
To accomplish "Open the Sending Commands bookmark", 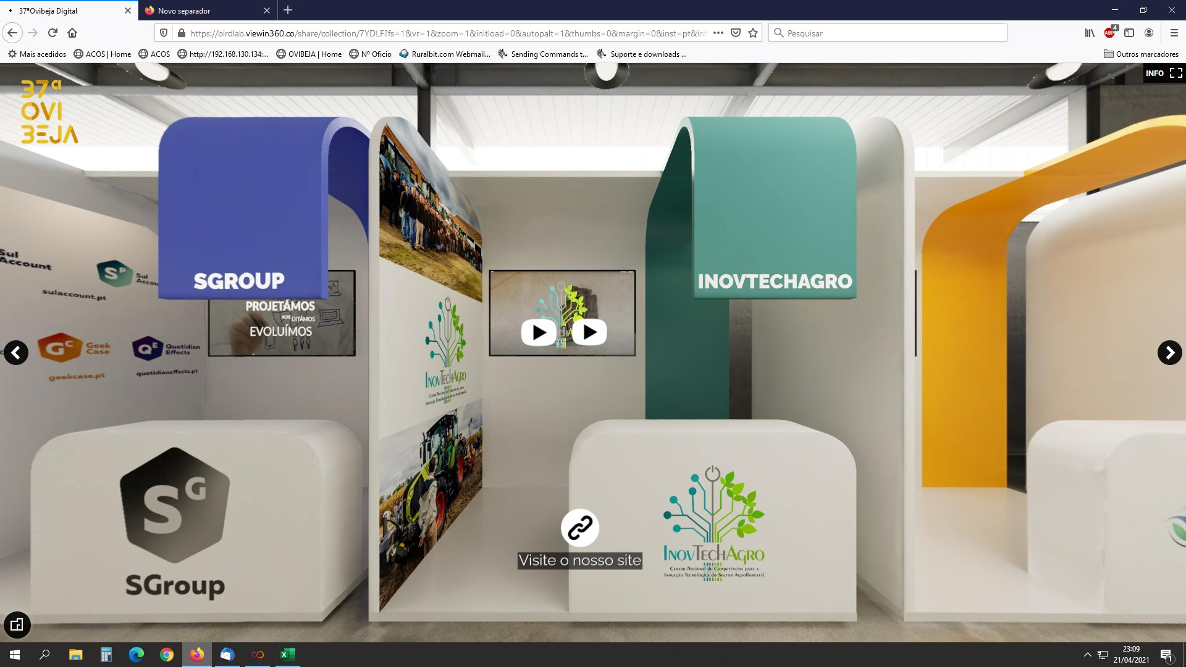I will (x=544, y=54).
